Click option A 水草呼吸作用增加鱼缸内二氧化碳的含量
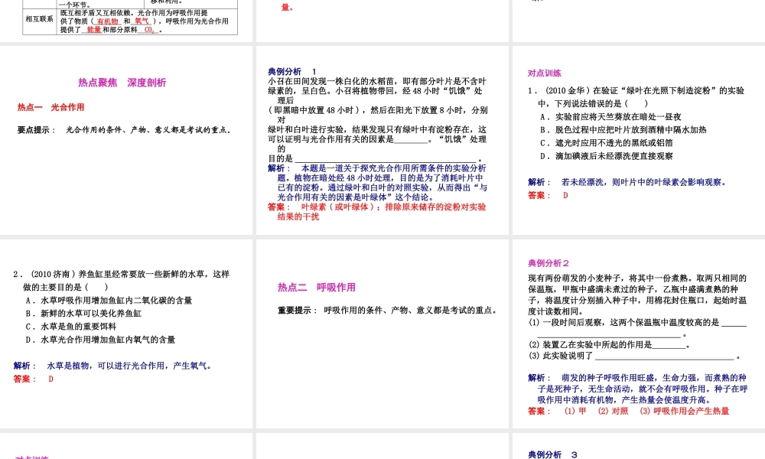765x459 pixels. coord(109,301)
